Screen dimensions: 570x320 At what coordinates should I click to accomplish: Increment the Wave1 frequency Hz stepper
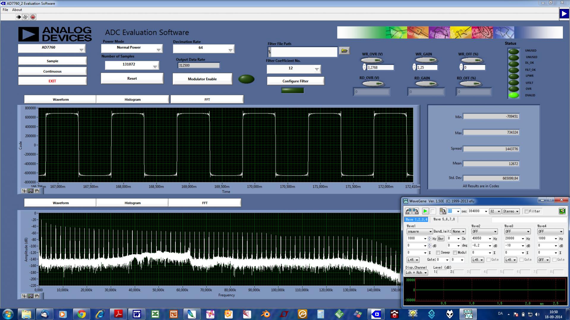(429, 237)
